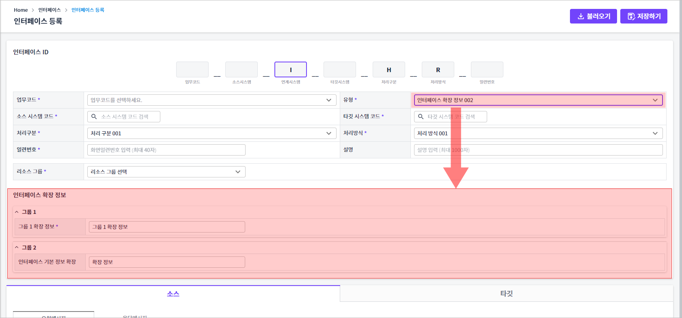Click the empty 소스시스템 ID box
Screen dimensions: 682x318
(x=242, y=70)
